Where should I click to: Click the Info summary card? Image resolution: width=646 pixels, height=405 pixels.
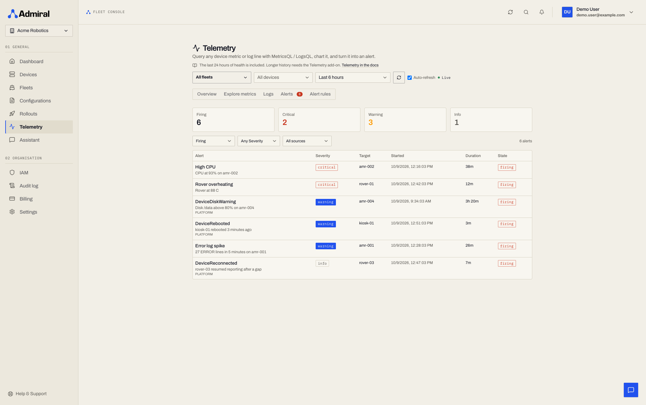(x=491, y=120)
